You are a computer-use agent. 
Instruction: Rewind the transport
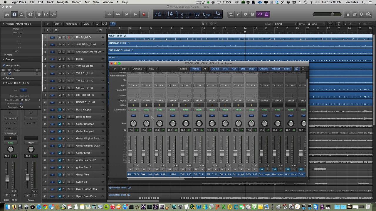click(110, 14)
